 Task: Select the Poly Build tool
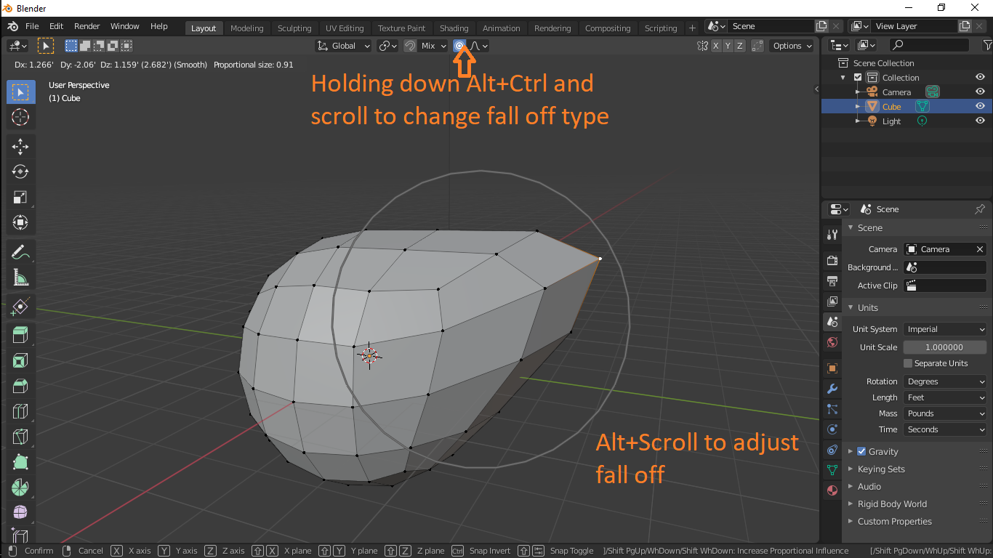pyautogui.click(x=20, y=462)
